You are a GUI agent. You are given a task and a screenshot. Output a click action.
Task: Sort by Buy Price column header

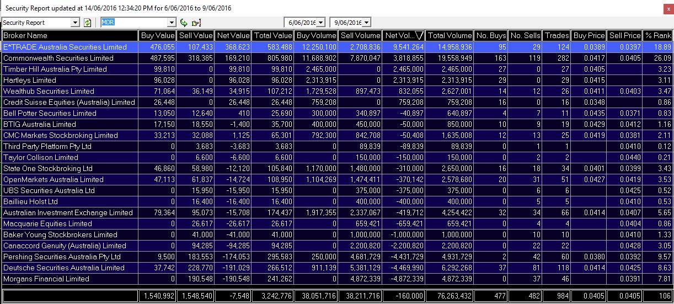click(589, 35)
